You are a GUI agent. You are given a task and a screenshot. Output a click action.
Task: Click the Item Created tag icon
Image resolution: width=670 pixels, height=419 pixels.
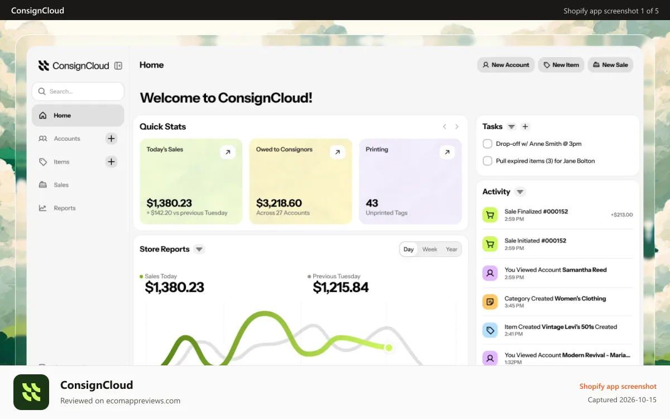(x=490, y=330)
